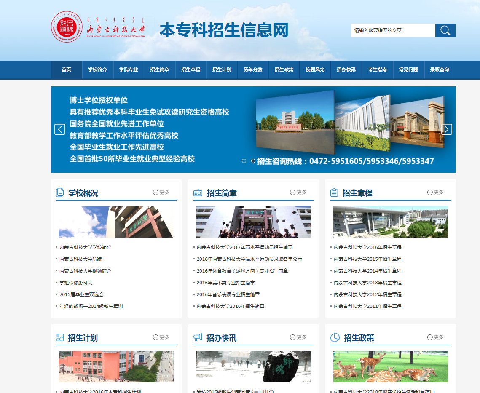The image size is (480, 393).
Task: Click the 招生政策 pie chart icon
Action: (x=335, y=337)
